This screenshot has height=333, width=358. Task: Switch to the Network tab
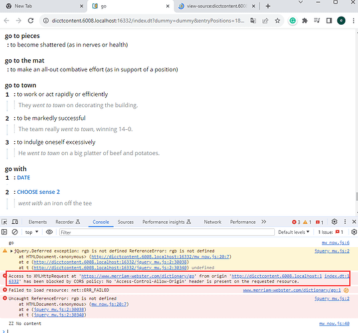[212, 222]
